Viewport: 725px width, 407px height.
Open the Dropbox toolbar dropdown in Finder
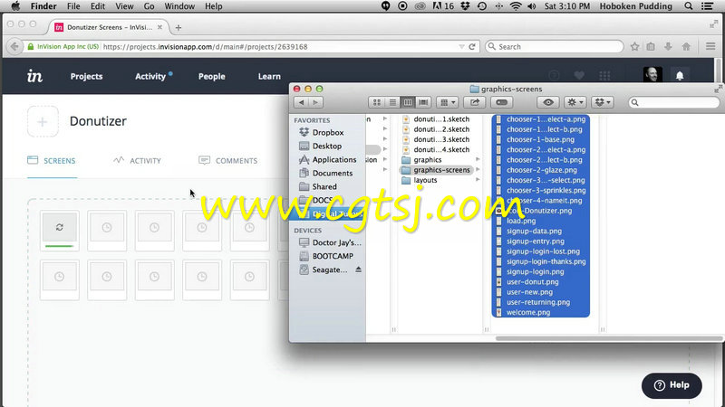603,102
